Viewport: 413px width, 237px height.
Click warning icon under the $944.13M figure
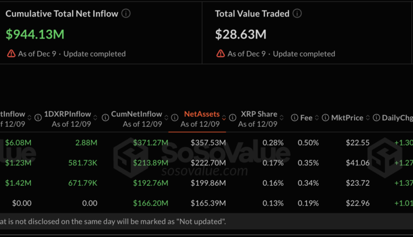(11, 53)
